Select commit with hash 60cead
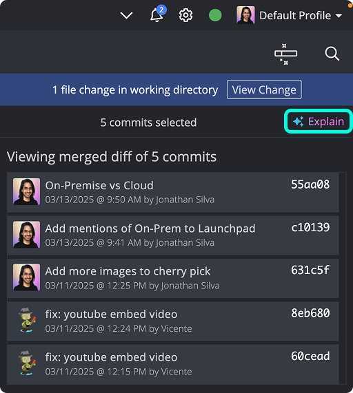This screenshot has width=353, height=393. [x=173, y=364]
